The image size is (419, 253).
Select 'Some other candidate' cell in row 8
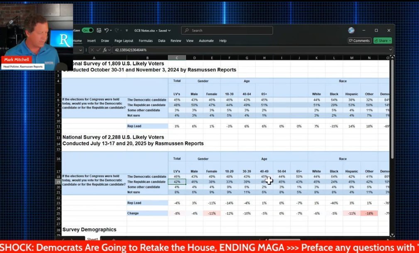(x=147, y=110)
